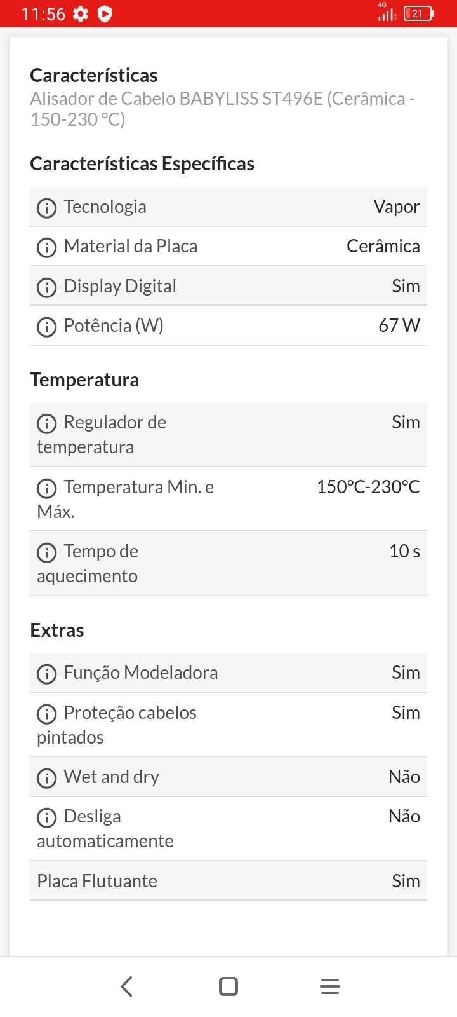
Task: Open recent apps via three-line button
Action: (330, 986)
